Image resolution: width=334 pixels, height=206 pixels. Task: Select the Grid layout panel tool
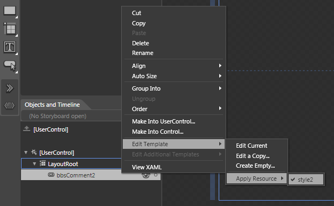tap(10, 29)
